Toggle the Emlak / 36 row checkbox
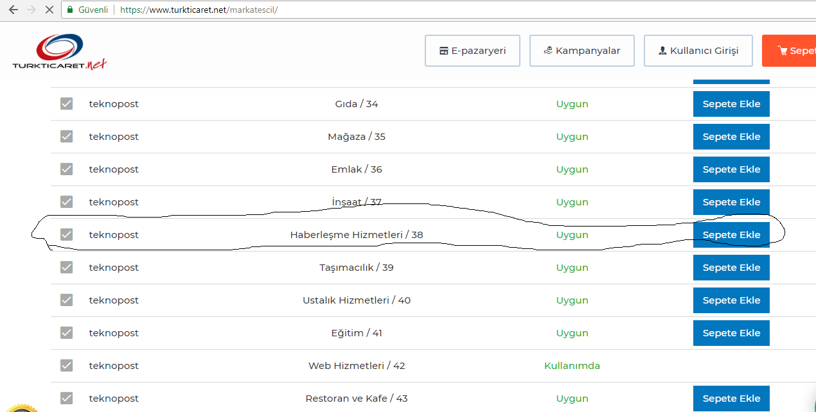The height and width of the screenshot is (412, 816). 67,169
